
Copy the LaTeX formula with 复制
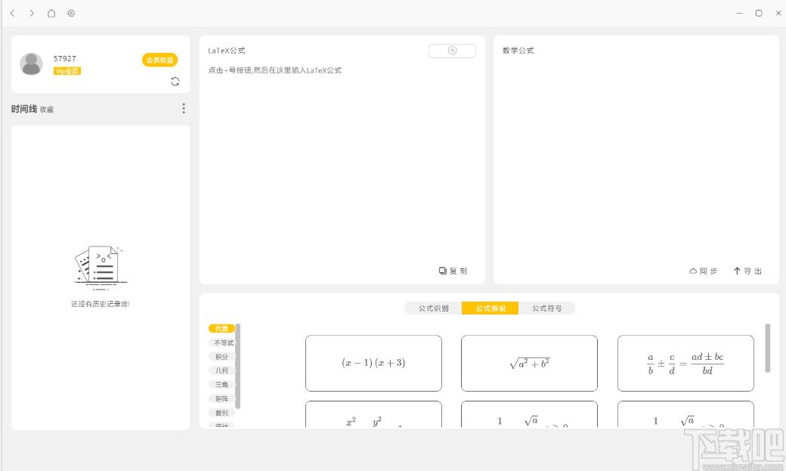[x=453, y=271]
